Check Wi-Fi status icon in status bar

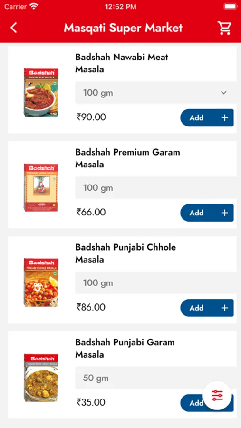(34, 6)
